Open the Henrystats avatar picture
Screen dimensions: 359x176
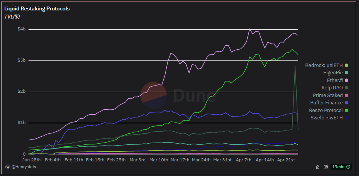pos(7,167)
